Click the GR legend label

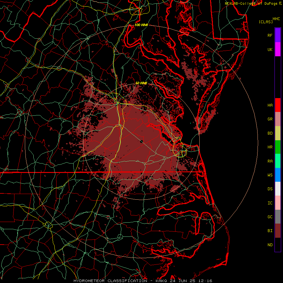tap(270, 119)
